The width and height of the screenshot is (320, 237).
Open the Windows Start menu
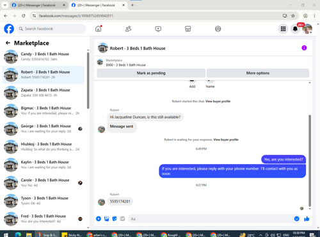click(6, 234)
